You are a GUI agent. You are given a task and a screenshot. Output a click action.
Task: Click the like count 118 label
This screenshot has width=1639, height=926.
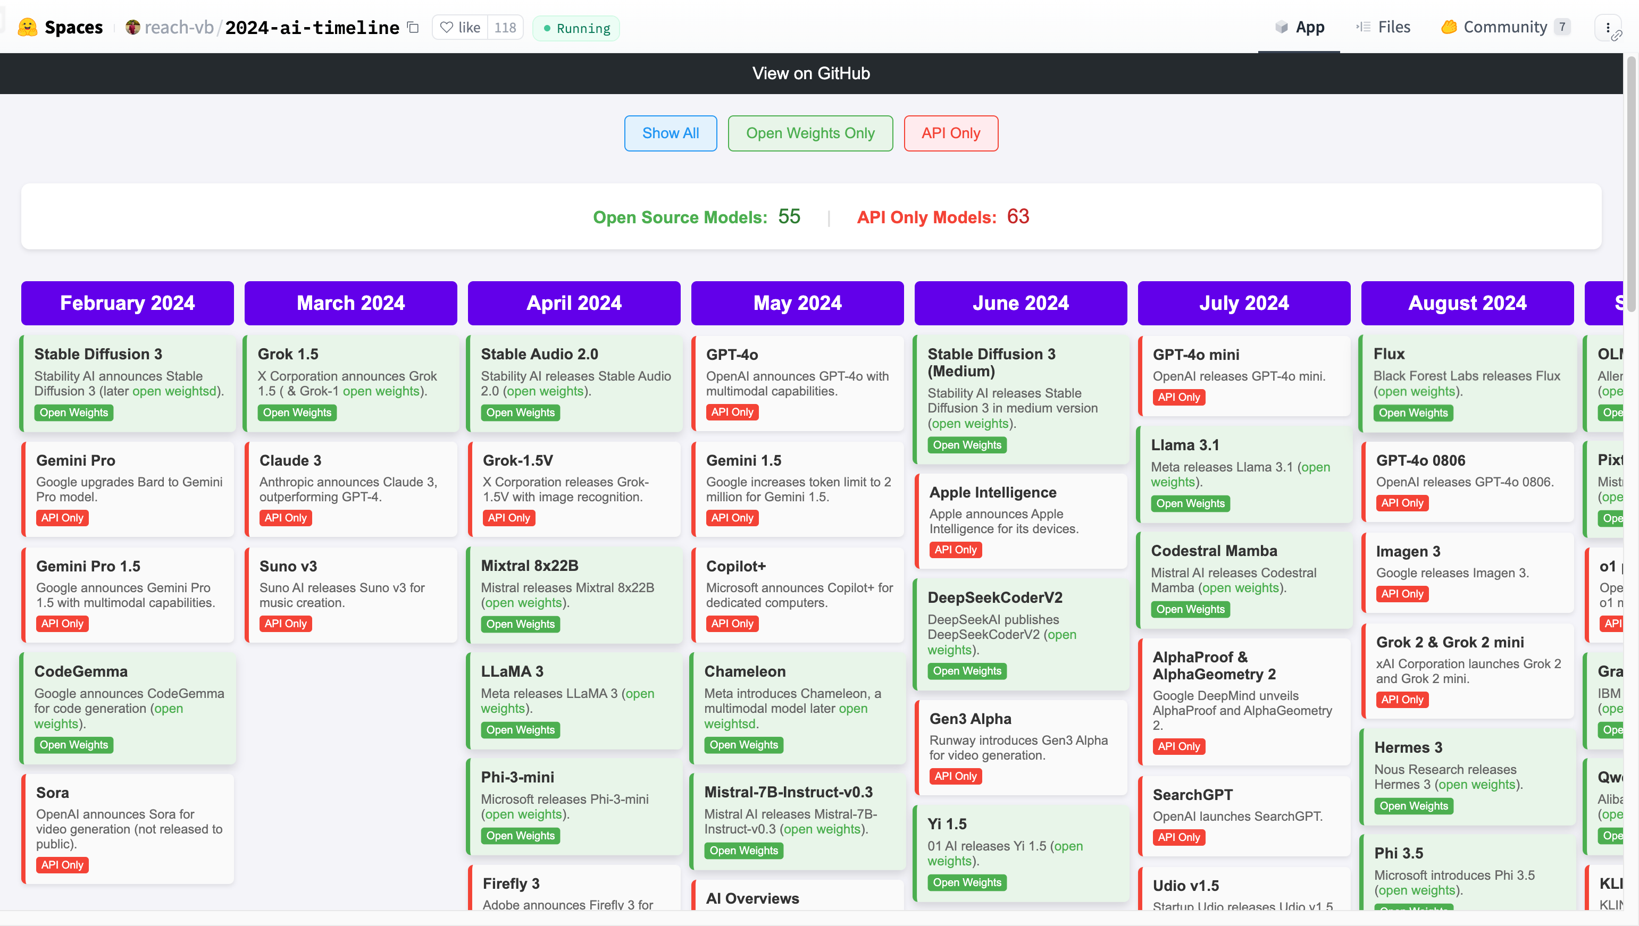click(505, 26)
